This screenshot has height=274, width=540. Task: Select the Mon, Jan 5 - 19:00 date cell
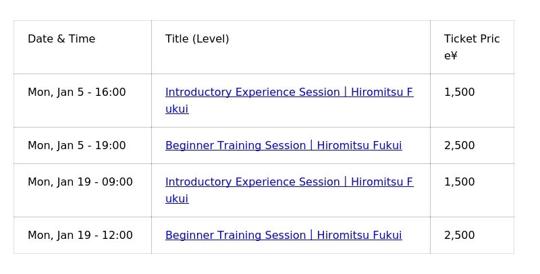click(x=76, y=146)
